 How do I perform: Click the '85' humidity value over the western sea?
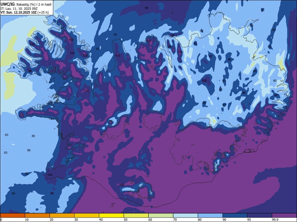coord(33,136)
